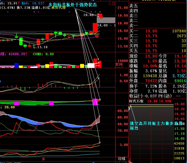Image resolution: width=187 pixels, height=163 pixels.
Task: Click the 42450 intraday volume axis label
Action: [179, 144]
